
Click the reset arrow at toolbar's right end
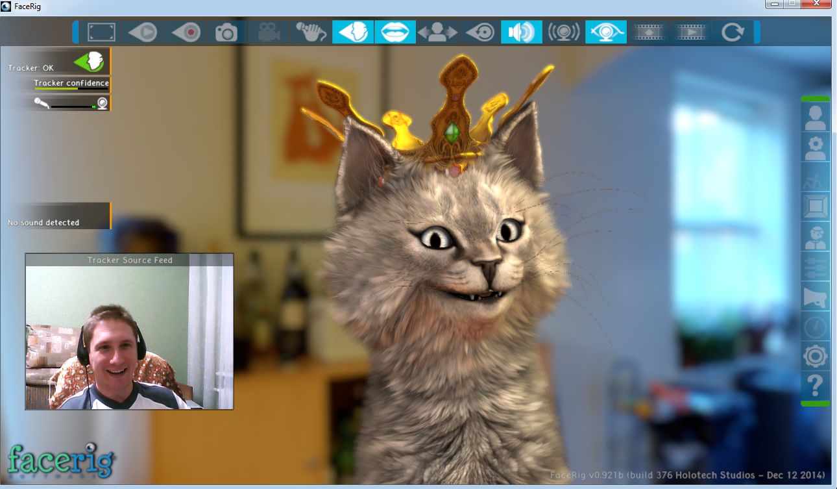tap(733, 31)
